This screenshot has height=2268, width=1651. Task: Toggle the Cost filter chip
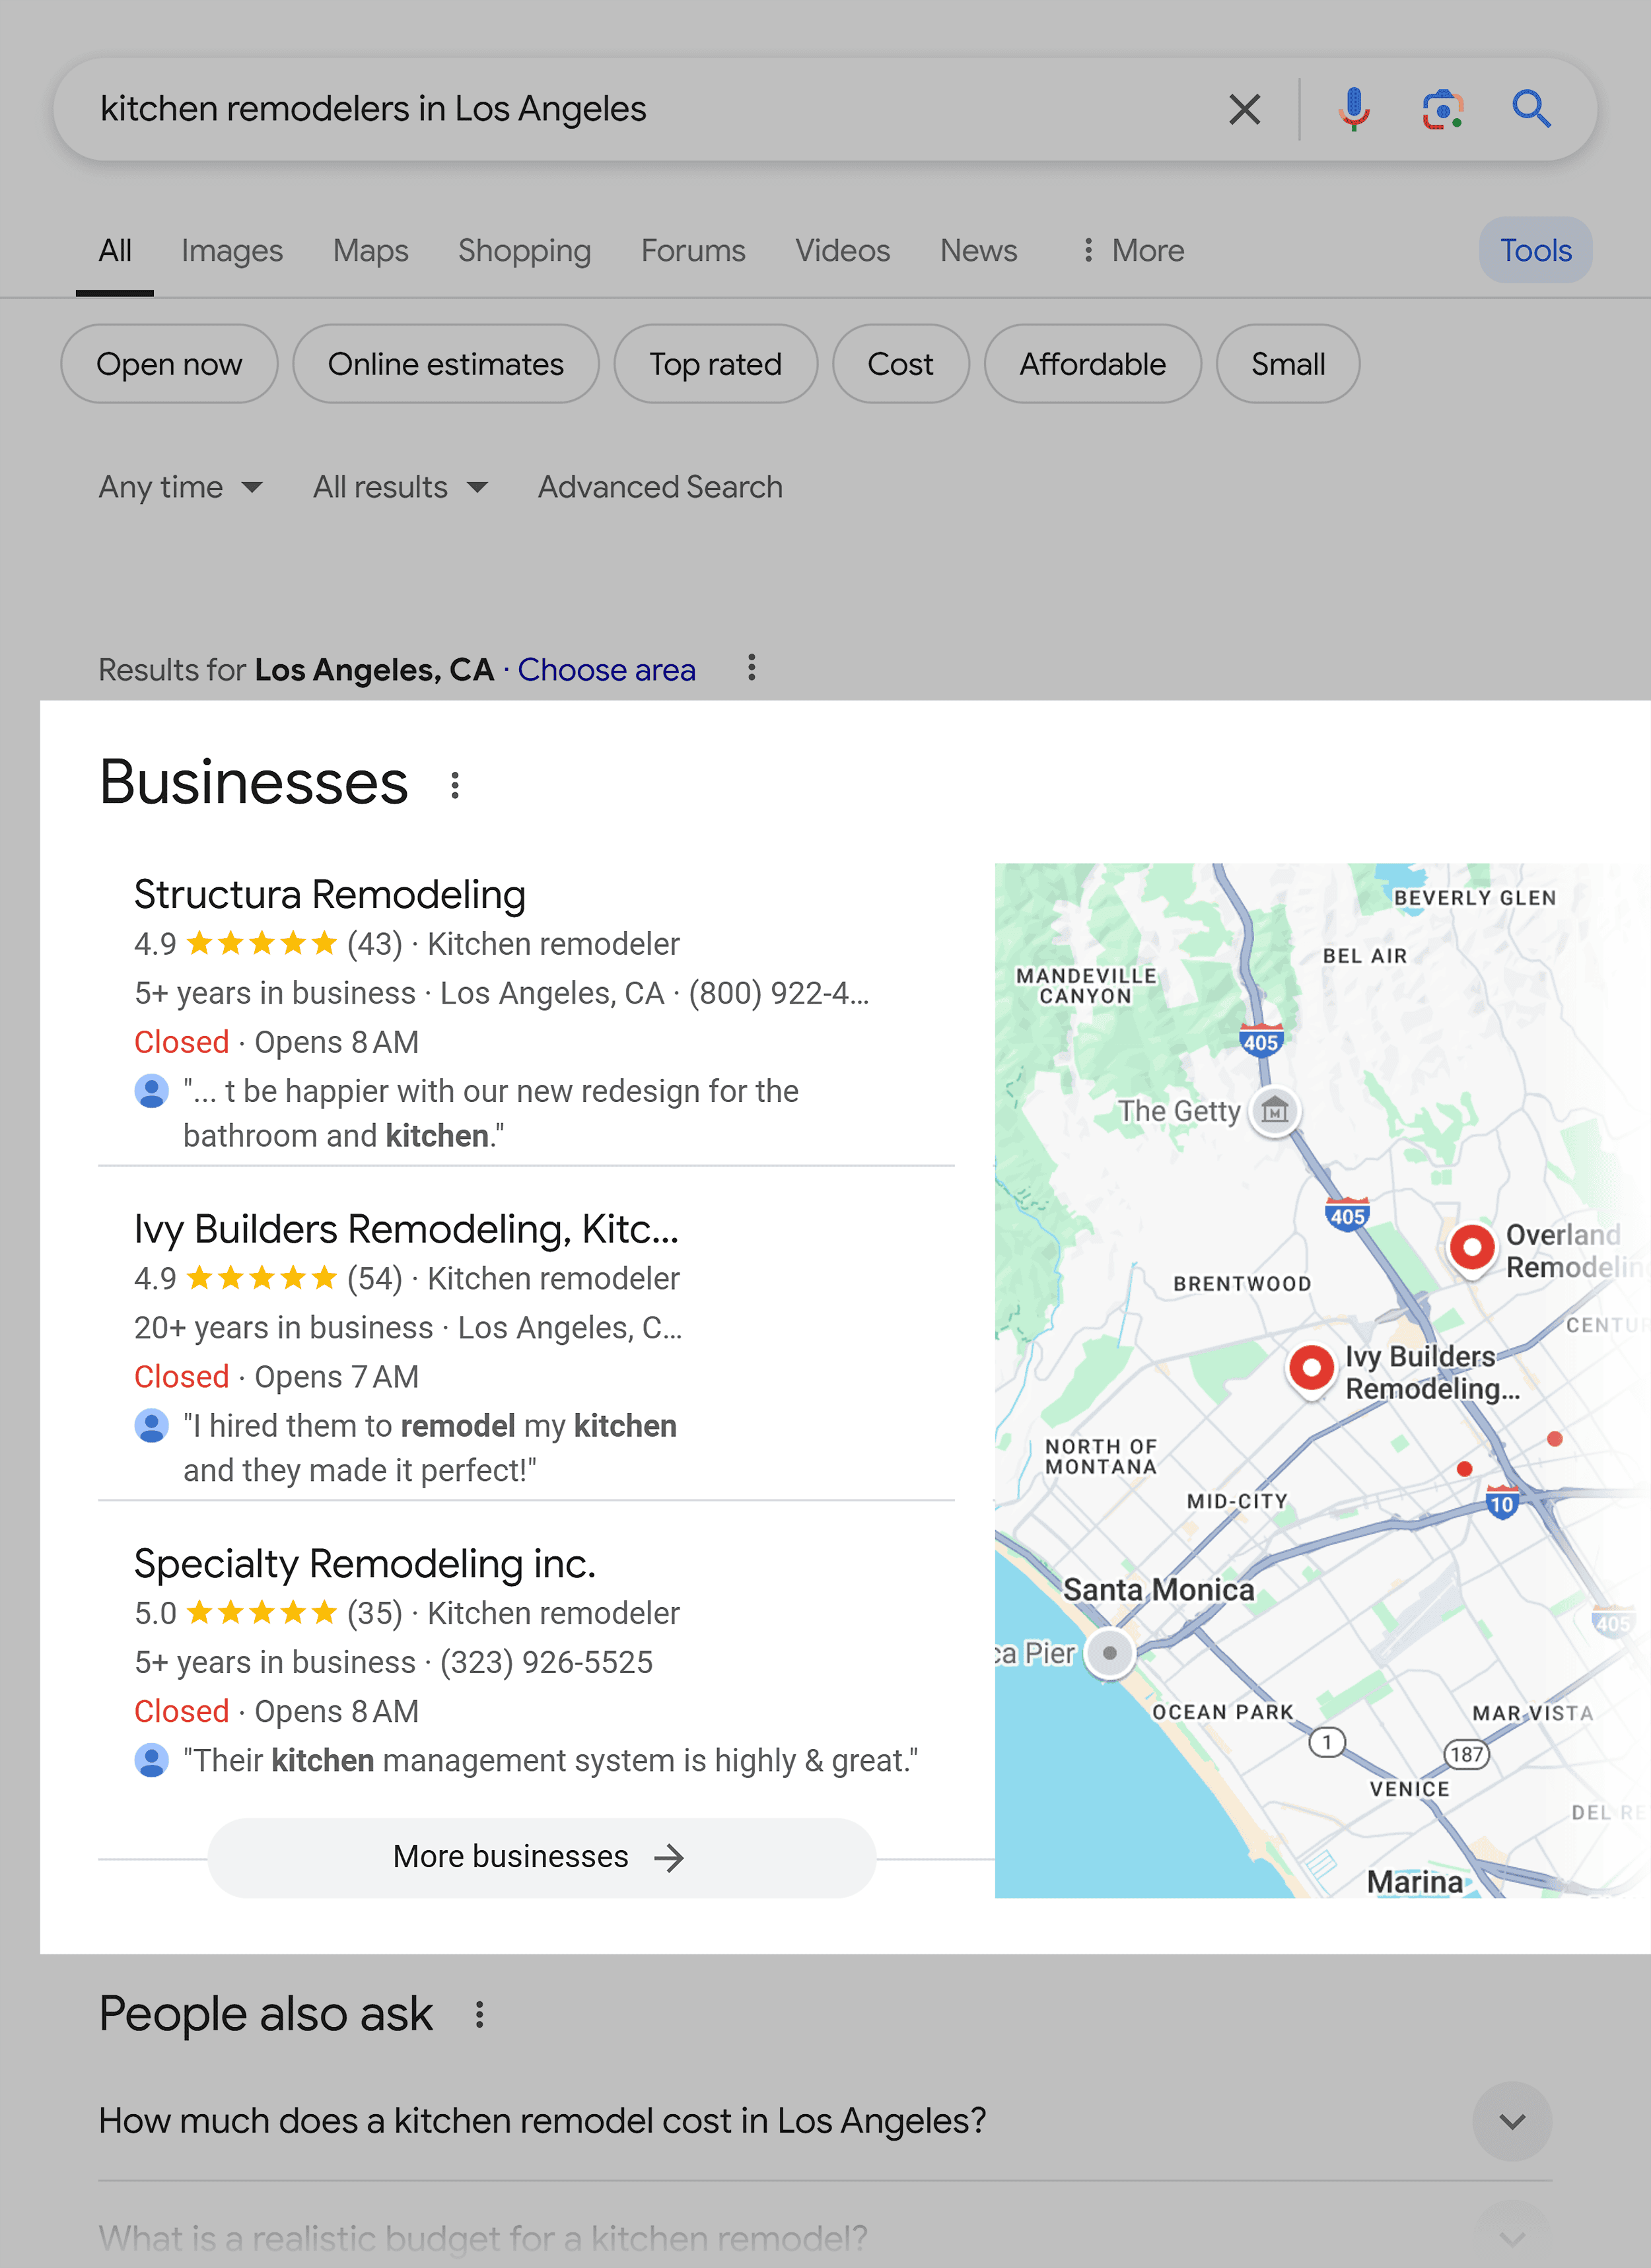900,364
